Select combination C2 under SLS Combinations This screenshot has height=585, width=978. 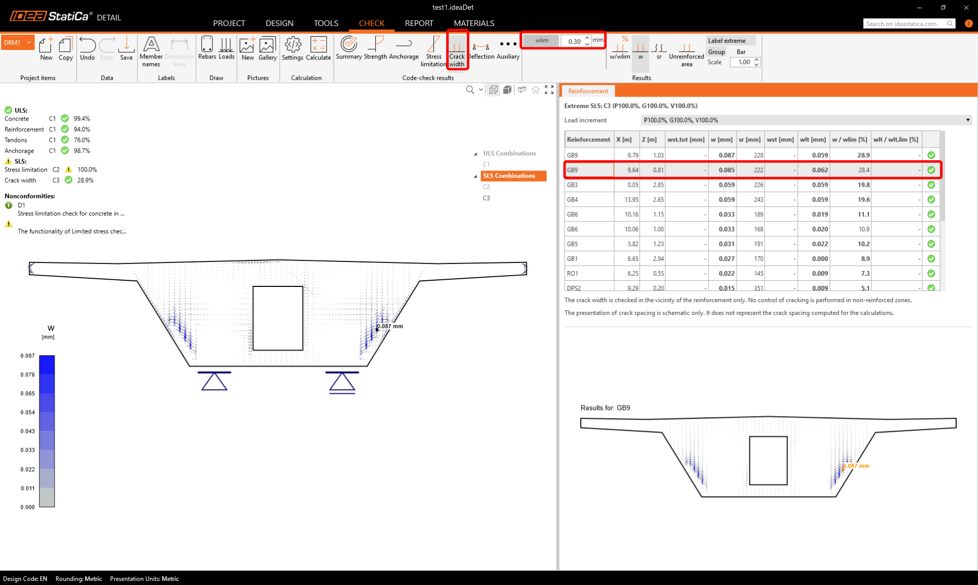pyautogui.click(x=486, y=187)
